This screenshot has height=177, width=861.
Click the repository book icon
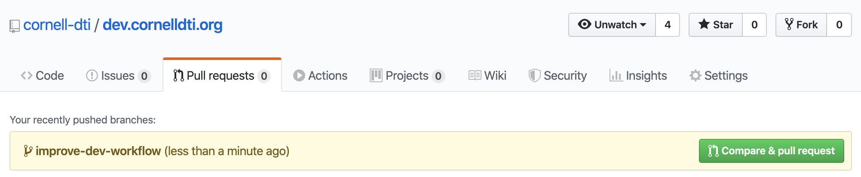coord(15,26)
